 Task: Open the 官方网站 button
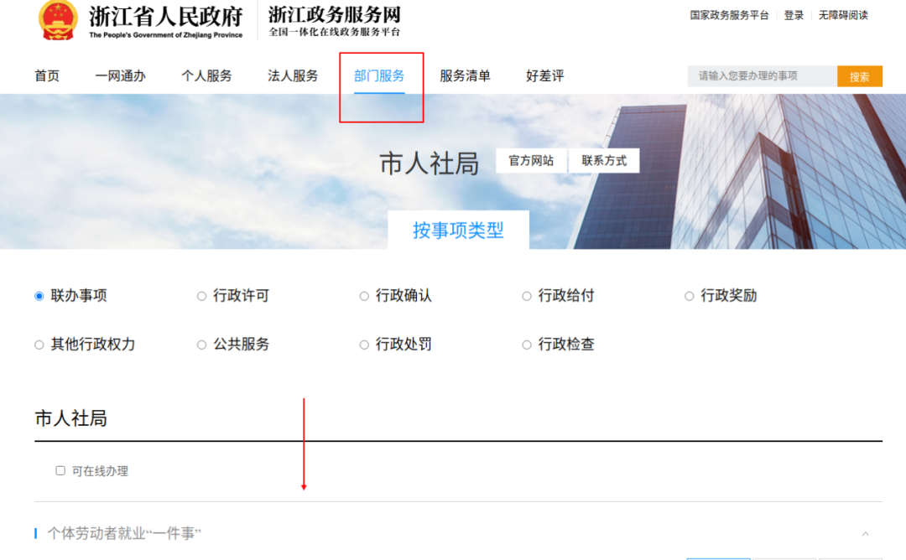click(531, 161)
